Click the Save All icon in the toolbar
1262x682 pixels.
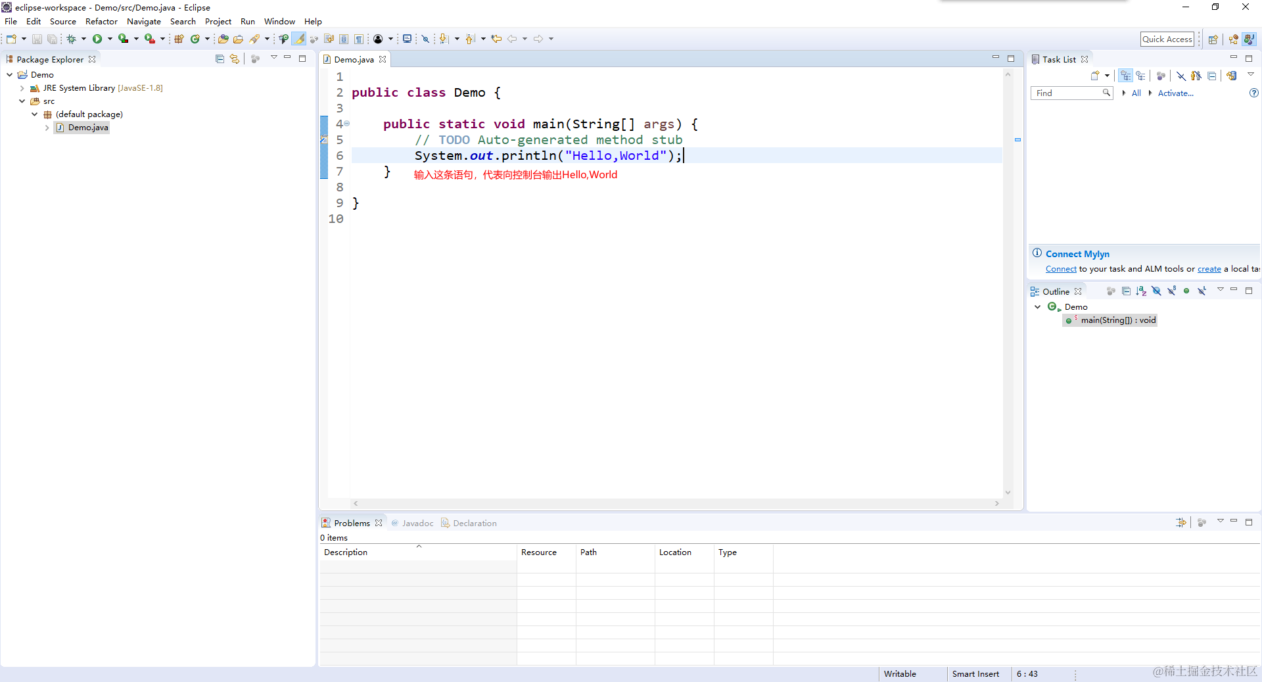52,39
